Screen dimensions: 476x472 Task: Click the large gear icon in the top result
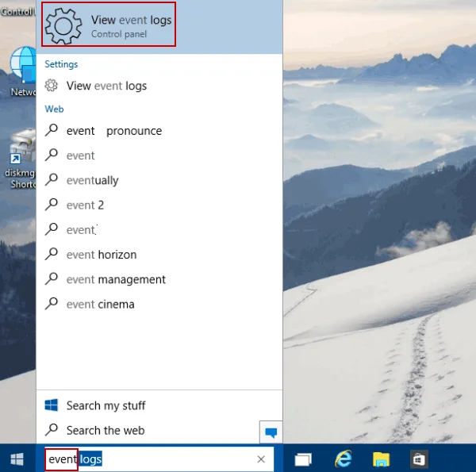[x=63, y=26]
